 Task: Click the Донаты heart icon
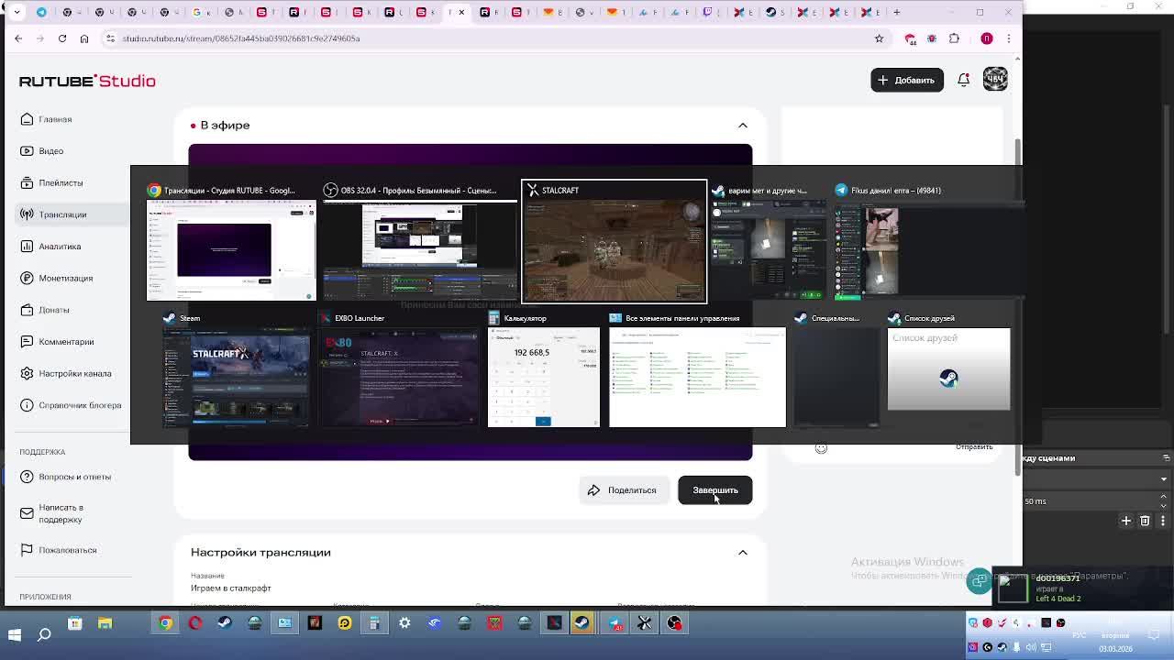pyautogui.click(x=27, y=310)
